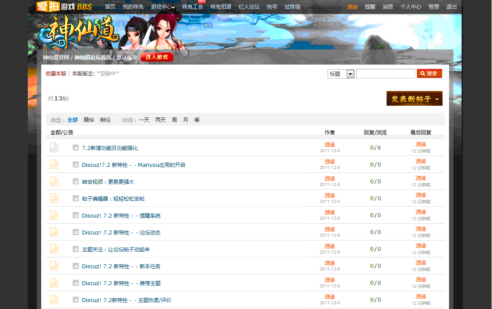
Task: Expand the 游戏中心 navigation dropdown
Action: pyautogui.click(x=163, y=7)
